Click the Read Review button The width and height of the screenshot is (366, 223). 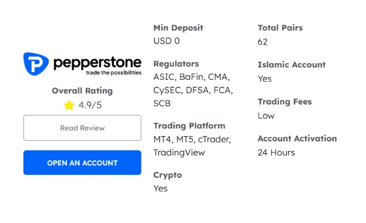[82, 128]
